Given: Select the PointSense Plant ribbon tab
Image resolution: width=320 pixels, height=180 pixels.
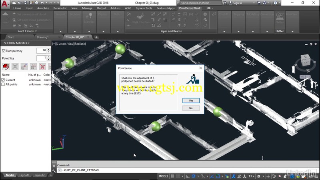Looking at the screenshot, I should [190, 8].
